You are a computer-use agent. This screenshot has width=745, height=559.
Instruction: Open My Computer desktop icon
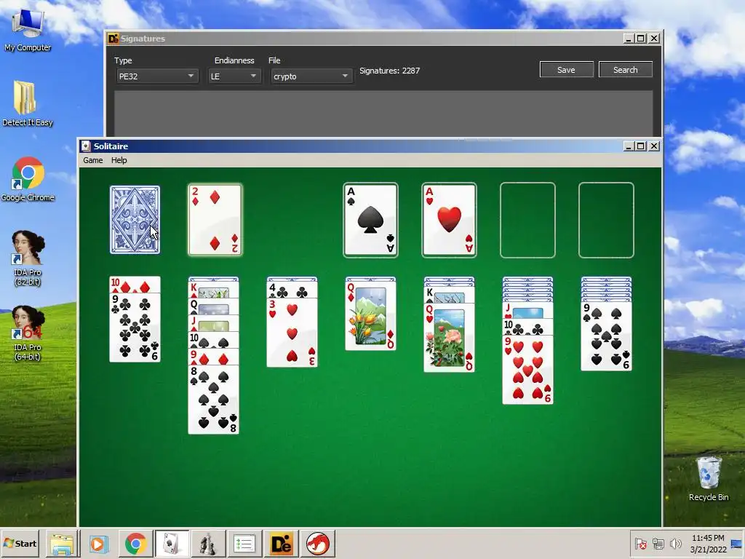click(x=28, y=29)
